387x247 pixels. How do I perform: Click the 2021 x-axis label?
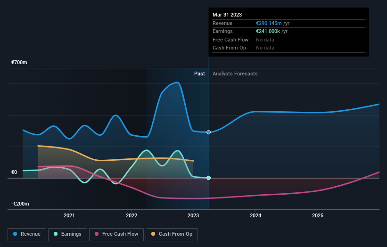click(x=69, y=215)
